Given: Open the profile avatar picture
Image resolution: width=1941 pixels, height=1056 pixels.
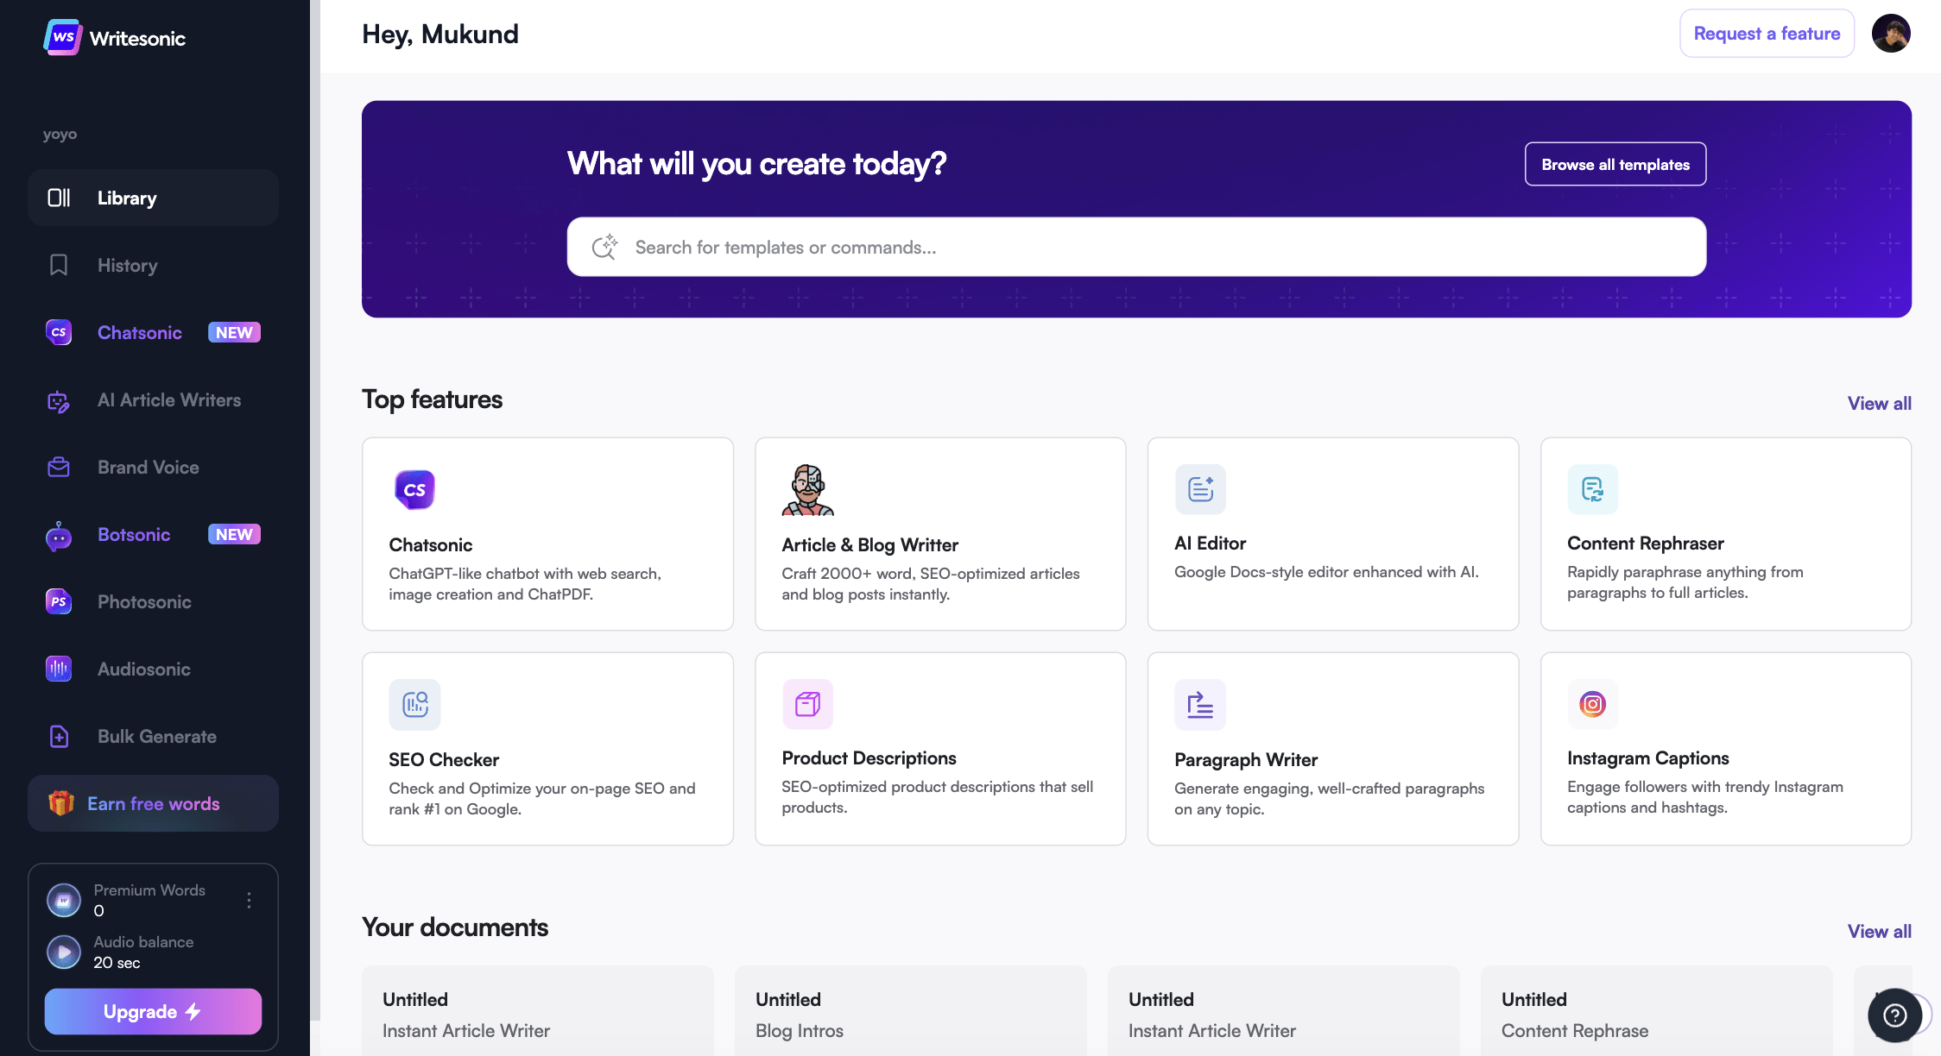Looking at the screenshot, I should [1891, 33].
